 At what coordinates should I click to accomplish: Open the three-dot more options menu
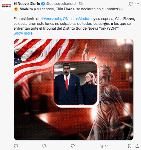click(x=137, y=4)
